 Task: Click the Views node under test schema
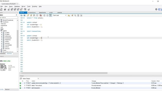(x=5, y=50)
